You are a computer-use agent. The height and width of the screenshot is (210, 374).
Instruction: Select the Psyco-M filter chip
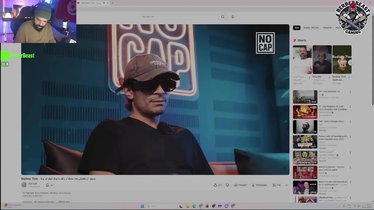tap(327, 28)
